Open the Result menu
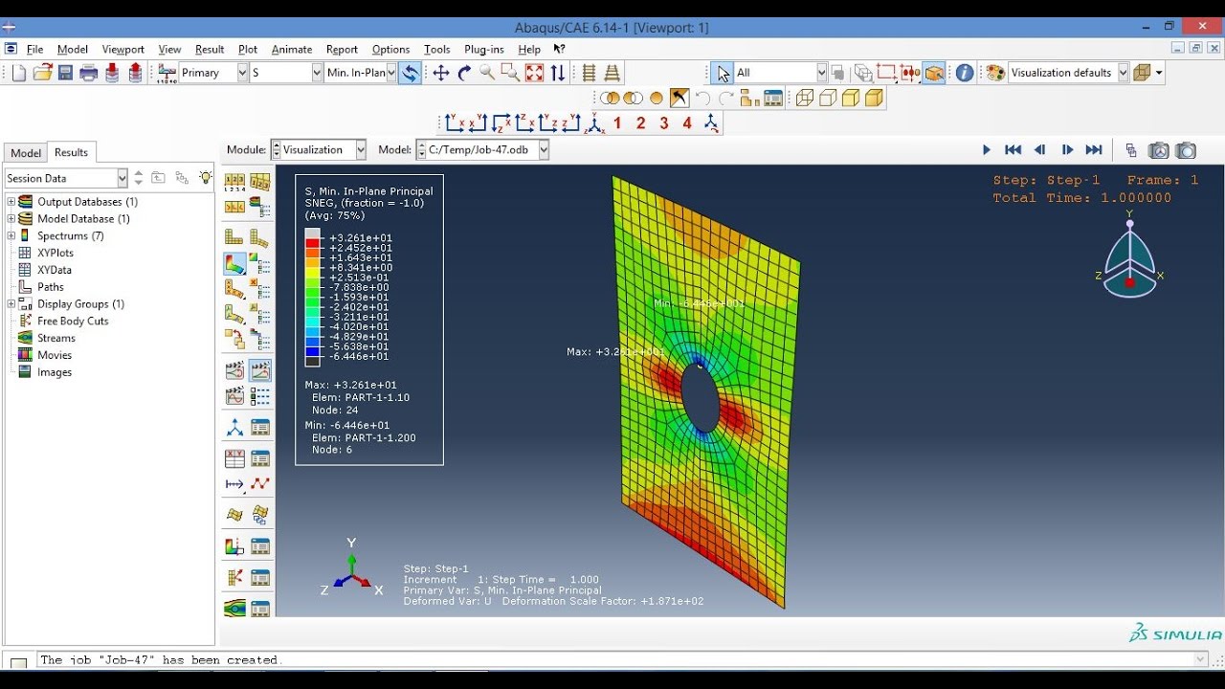This screenshot has height=689, width=1225. [210, 50]
